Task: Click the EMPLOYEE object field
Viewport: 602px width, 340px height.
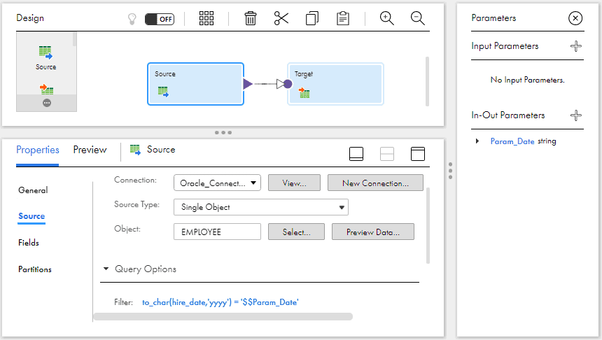Action: [217, 232]
